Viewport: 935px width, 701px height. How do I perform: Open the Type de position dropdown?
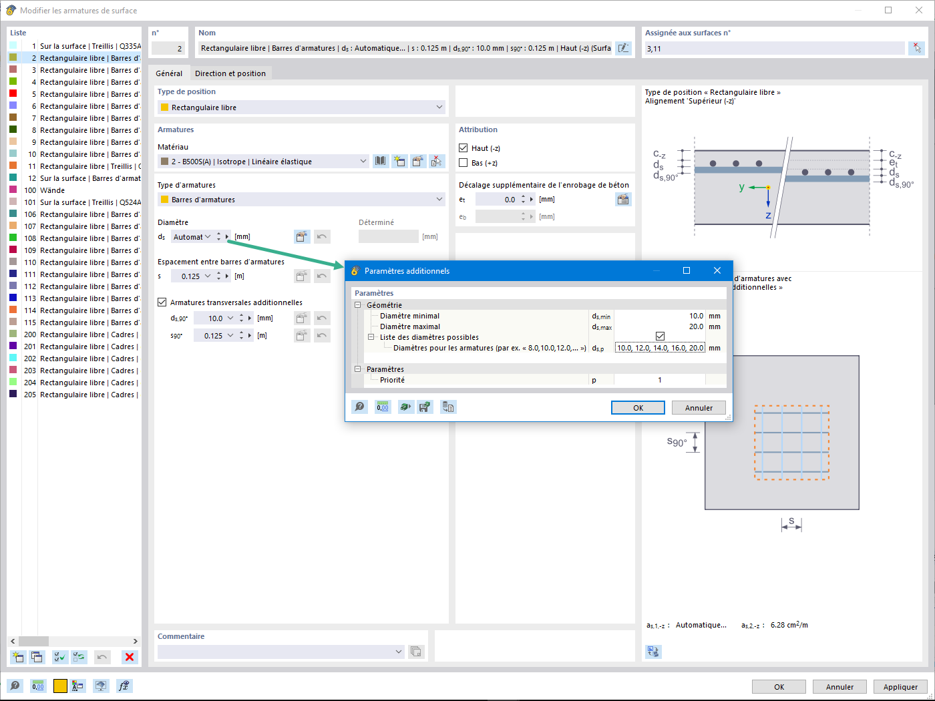point(439,107)
